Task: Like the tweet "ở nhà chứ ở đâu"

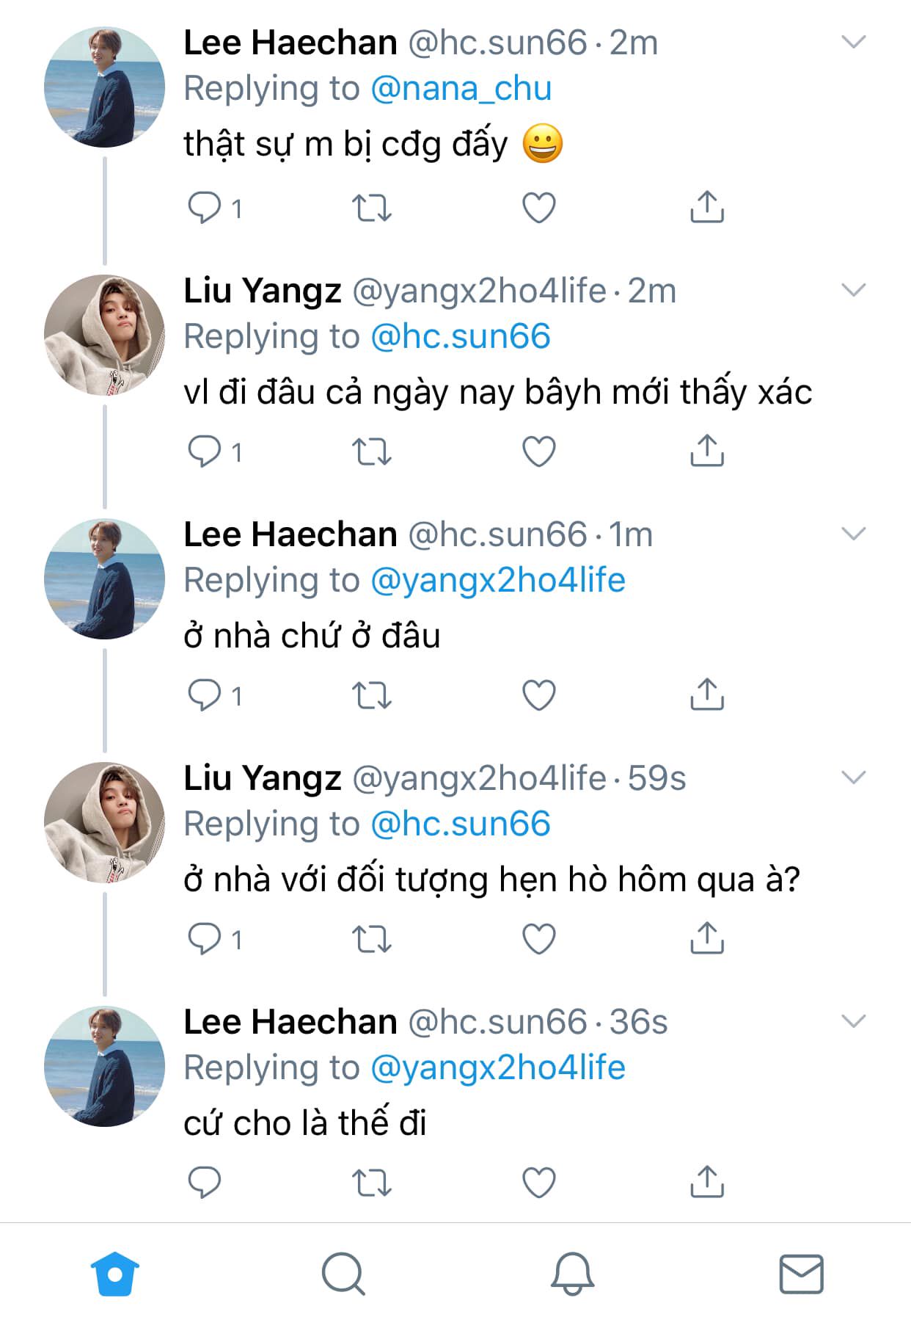Action: click(x=539, y=695)
